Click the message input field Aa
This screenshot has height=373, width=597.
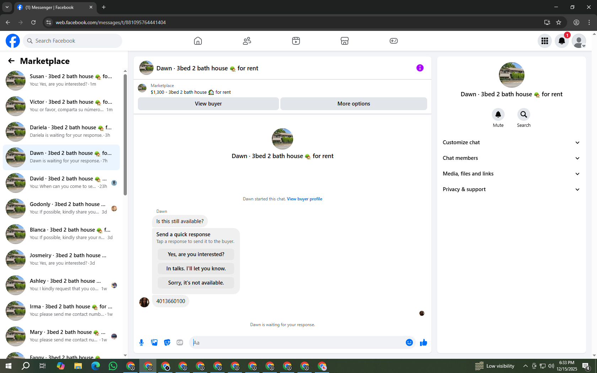(x=297, y=342)
